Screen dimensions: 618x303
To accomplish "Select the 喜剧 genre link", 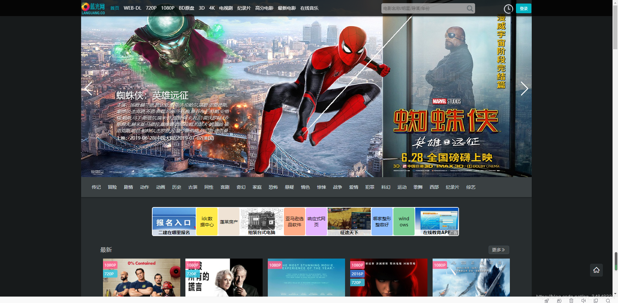I will tap(225, 187).
